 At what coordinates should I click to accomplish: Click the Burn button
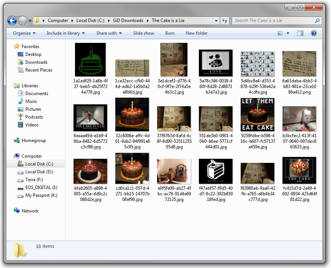[170, 33]
